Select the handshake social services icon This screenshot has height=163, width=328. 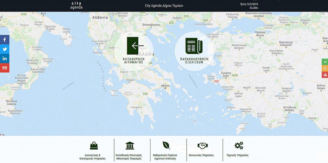click(x=202, y=146)
